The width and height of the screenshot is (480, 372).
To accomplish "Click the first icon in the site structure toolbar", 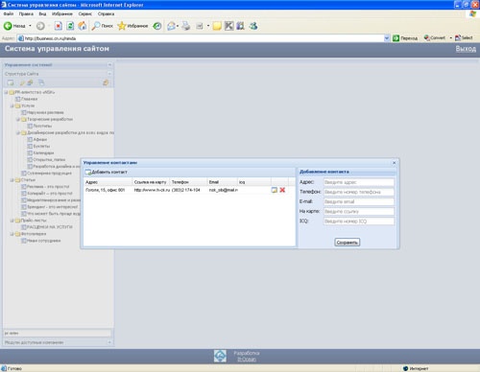I will point(11,82).
